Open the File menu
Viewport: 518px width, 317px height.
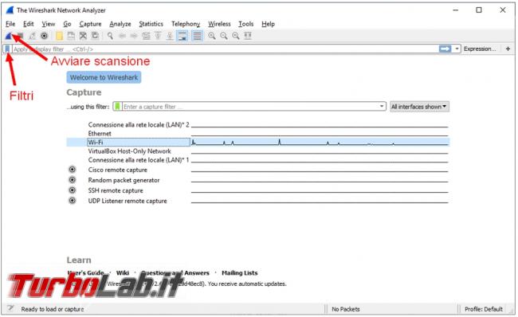tap(10, 24)
